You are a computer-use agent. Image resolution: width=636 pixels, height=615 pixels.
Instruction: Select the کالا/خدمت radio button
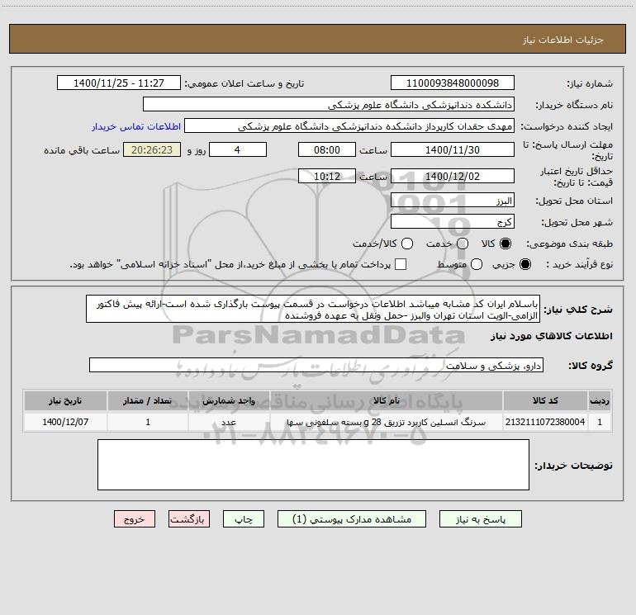407,244
